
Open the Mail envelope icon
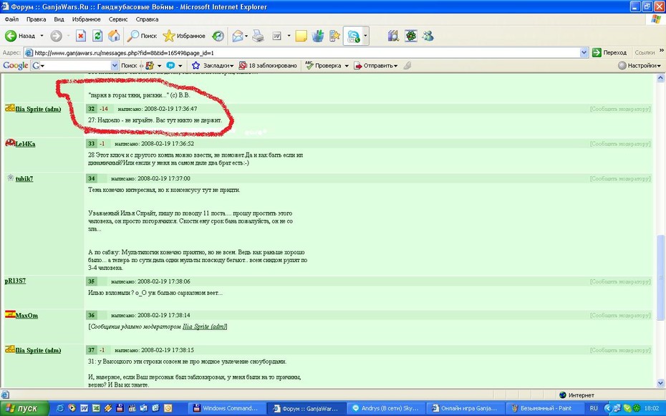point(238,36)
